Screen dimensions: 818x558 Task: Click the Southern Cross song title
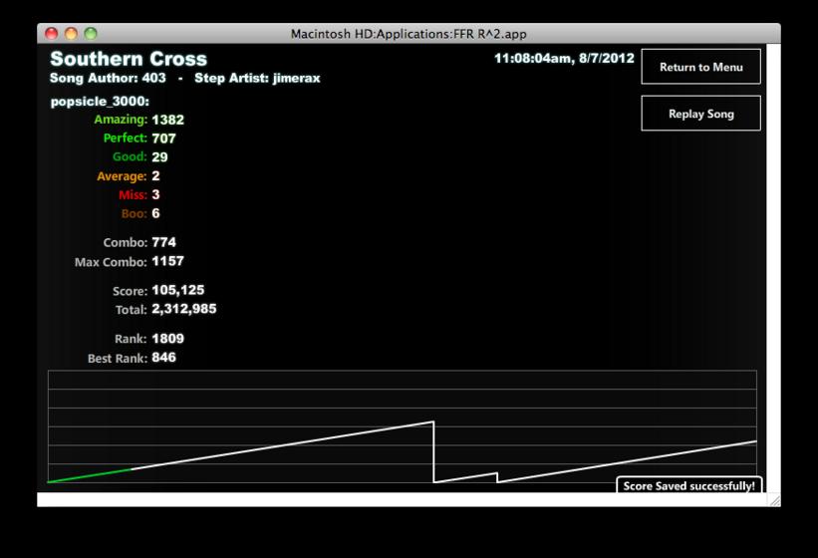click(129, 59)
